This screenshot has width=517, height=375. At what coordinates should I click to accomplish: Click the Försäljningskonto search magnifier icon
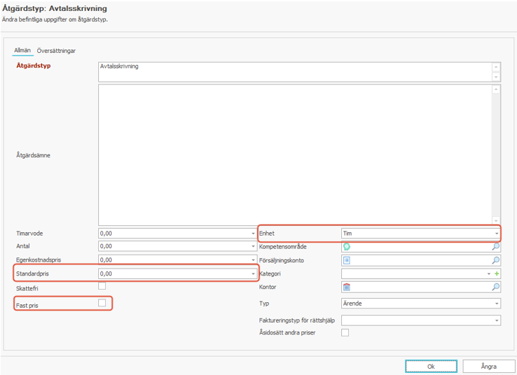click(x=496, y=260)
